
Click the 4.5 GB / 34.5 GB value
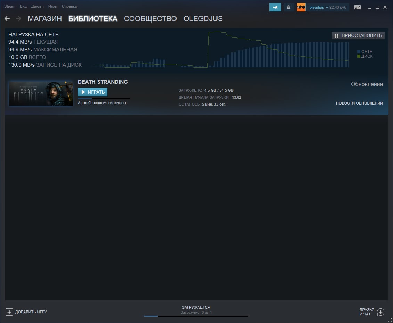click(219, 90)
